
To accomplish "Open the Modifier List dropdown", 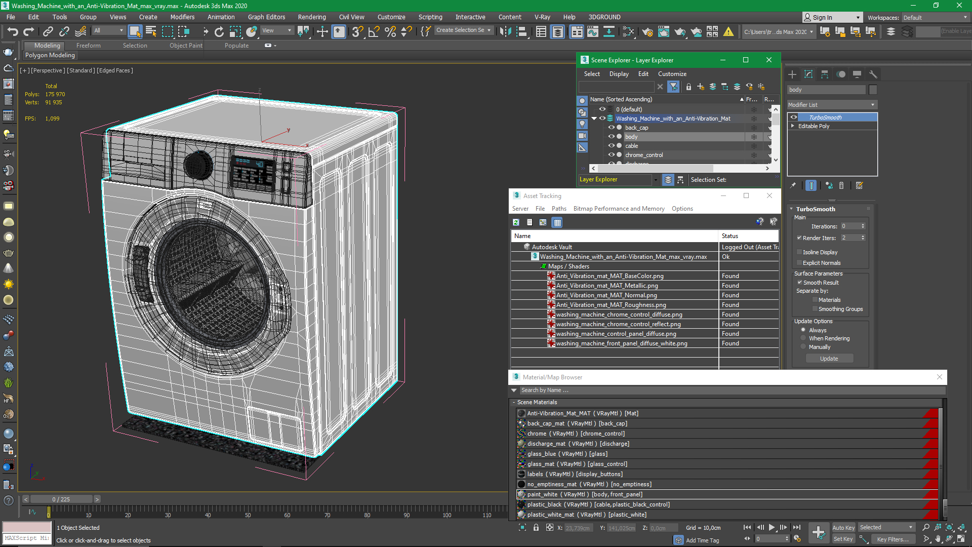I will 831,105.
